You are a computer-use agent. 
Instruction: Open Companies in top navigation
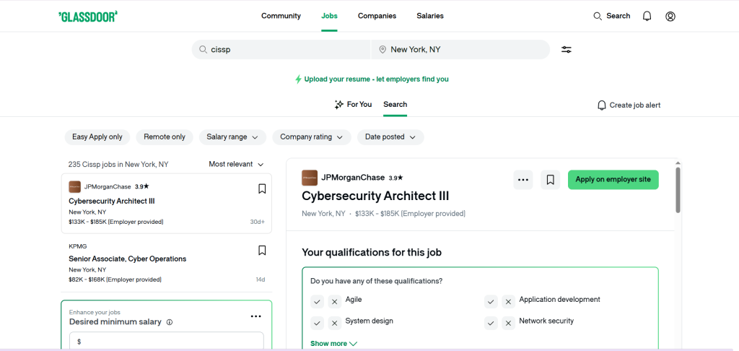click(x=377, y=16)
